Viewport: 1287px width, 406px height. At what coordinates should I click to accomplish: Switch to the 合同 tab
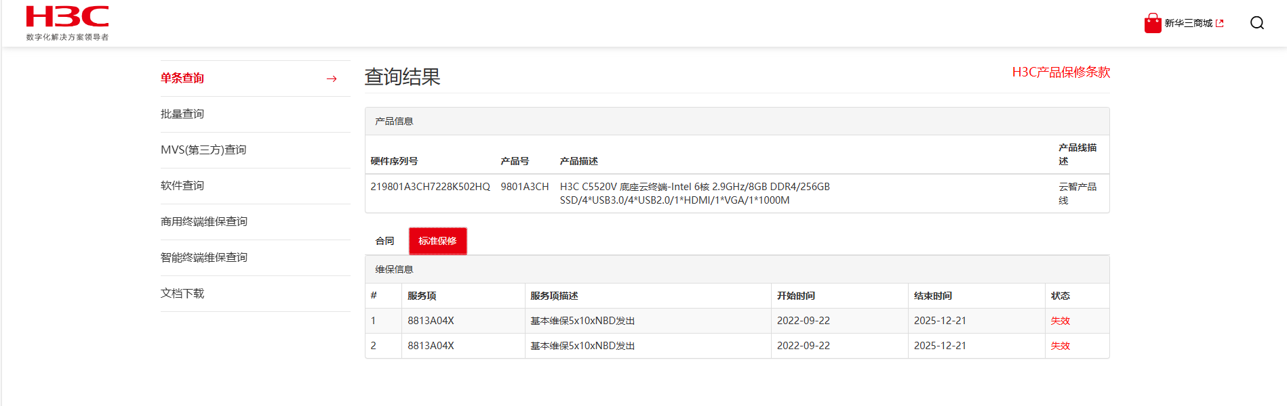coord(384,241)
